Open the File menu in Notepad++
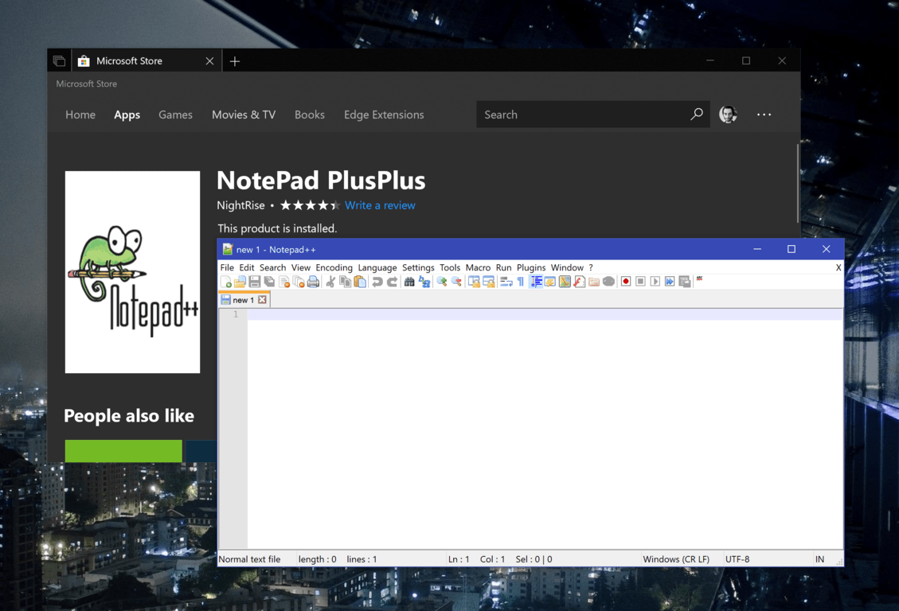This screenshot has width=899, height=611. coord(227,267)
